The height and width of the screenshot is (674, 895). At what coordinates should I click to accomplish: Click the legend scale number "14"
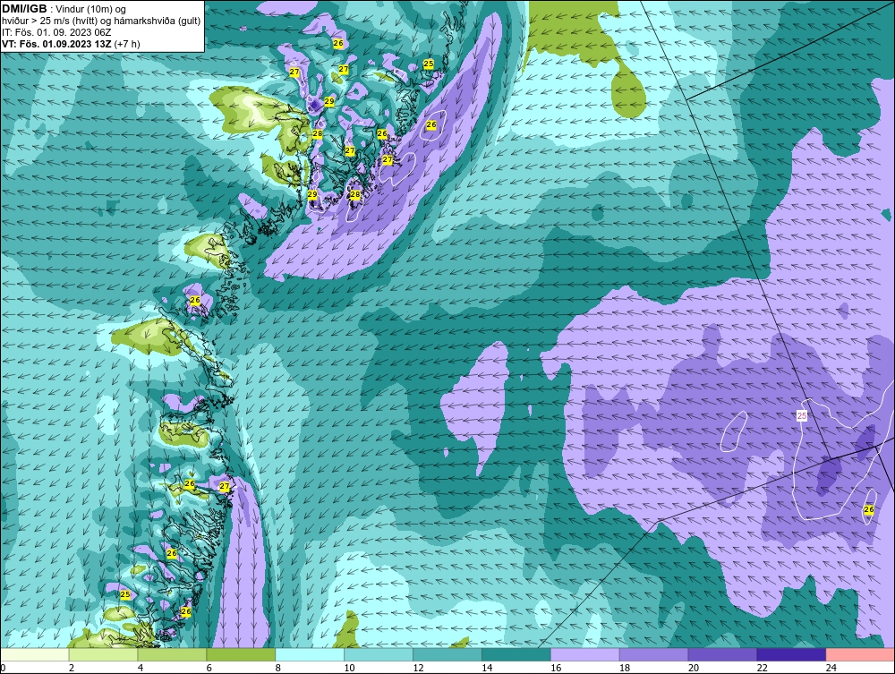[x=487, y=668]
